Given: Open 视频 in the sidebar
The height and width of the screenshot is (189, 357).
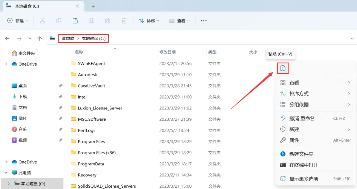Looking at the screenshot, I should (x=19, y=140).
